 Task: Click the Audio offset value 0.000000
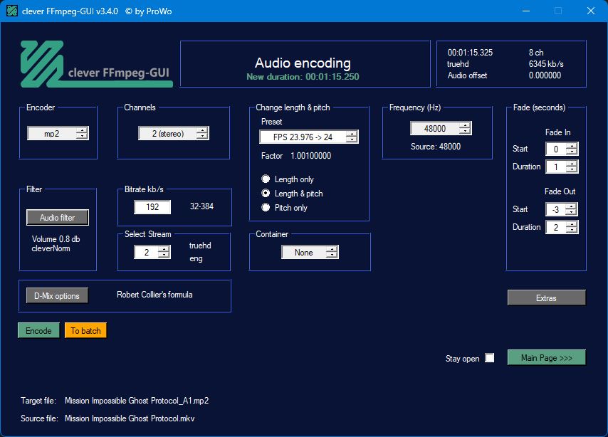point(545,75)
